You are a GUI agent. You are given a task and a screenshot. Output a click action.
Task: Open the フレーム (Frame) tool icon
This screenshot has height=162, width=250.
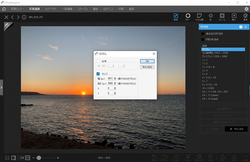[222, 17]
